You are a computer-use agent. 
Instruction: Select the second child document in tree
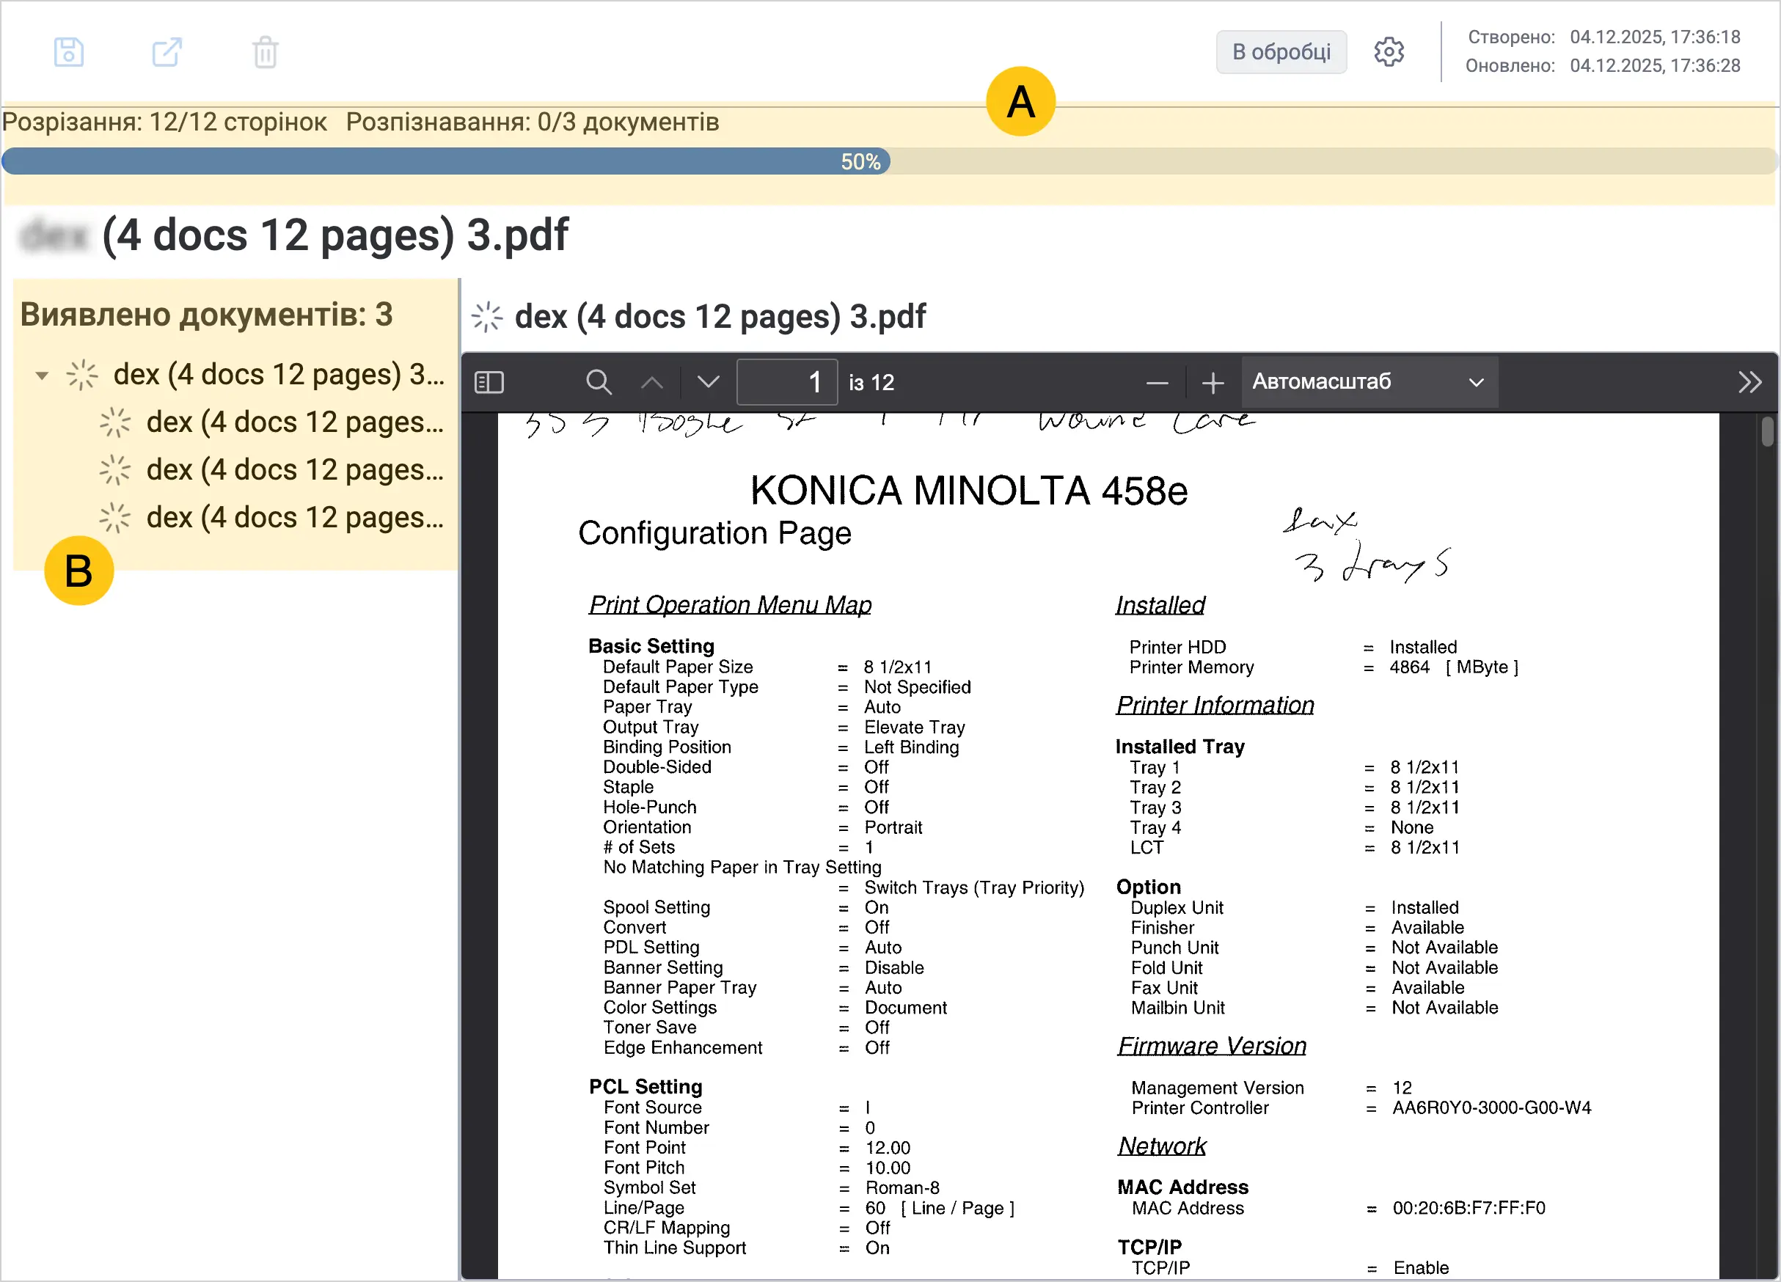tap(294, 469)
